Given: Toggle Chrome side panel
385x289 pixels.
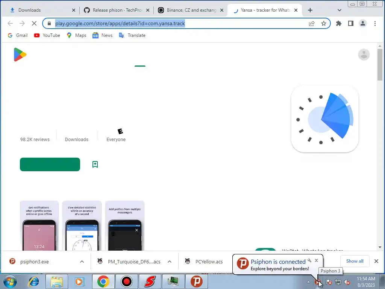Looking at the screenshot, I should [351, 23].
